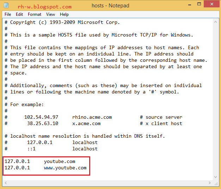Image resolution: width=221 pixels, height=189 pixels.
Task: Click on the ::1 localhost line
Action: [x=51, y=149]
